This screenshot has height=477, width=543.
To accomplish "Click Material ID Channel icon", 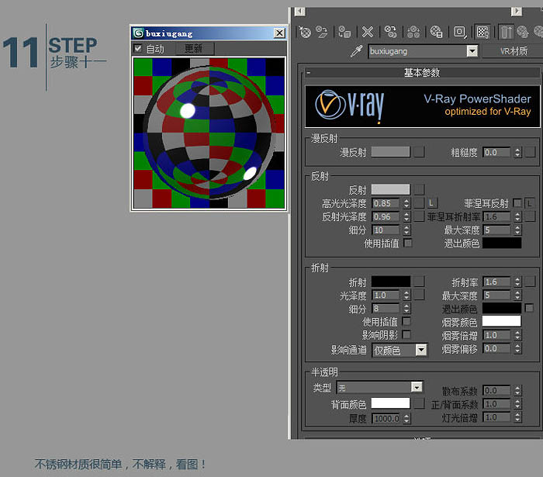I will [x=459, y=33].
